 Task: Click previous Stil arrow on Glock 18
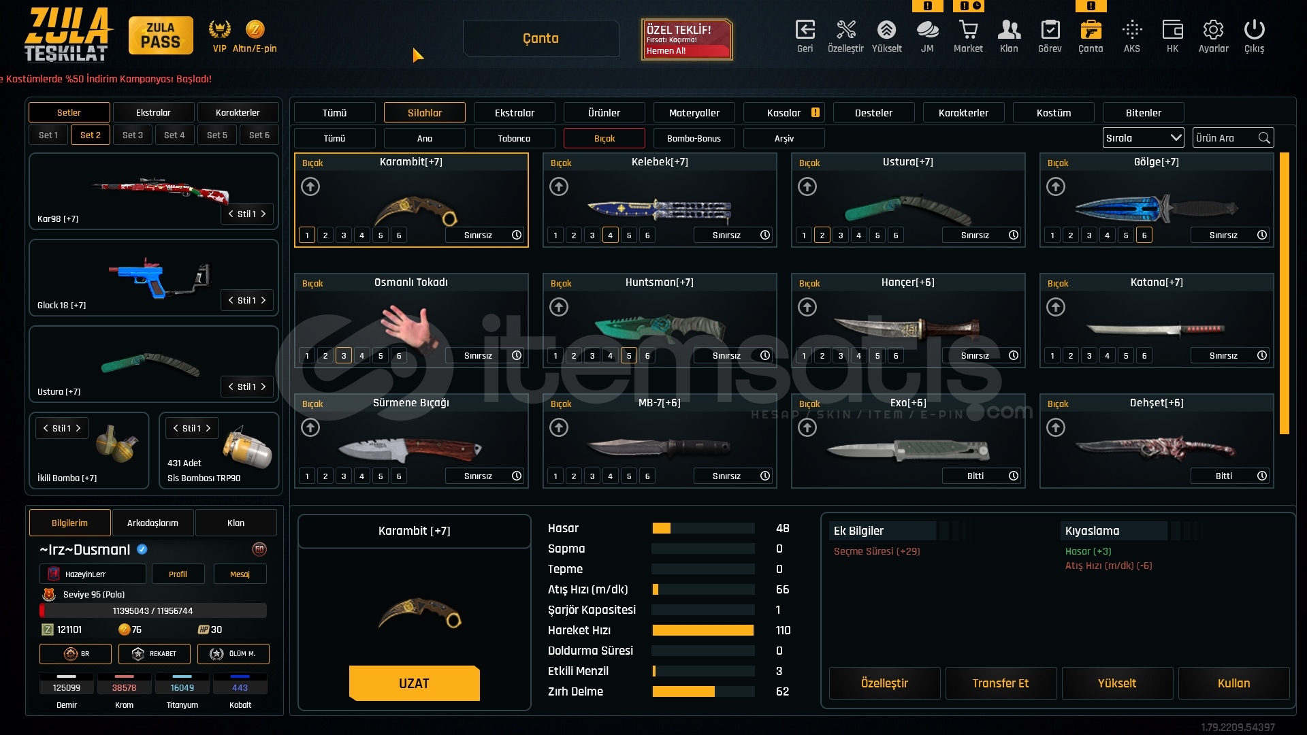231,300
